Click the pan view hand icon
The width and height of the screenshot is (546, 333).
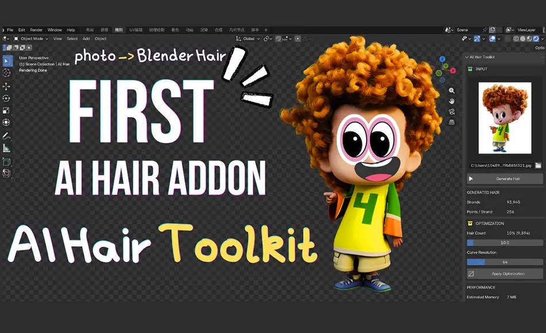click(x=452, y=101)
